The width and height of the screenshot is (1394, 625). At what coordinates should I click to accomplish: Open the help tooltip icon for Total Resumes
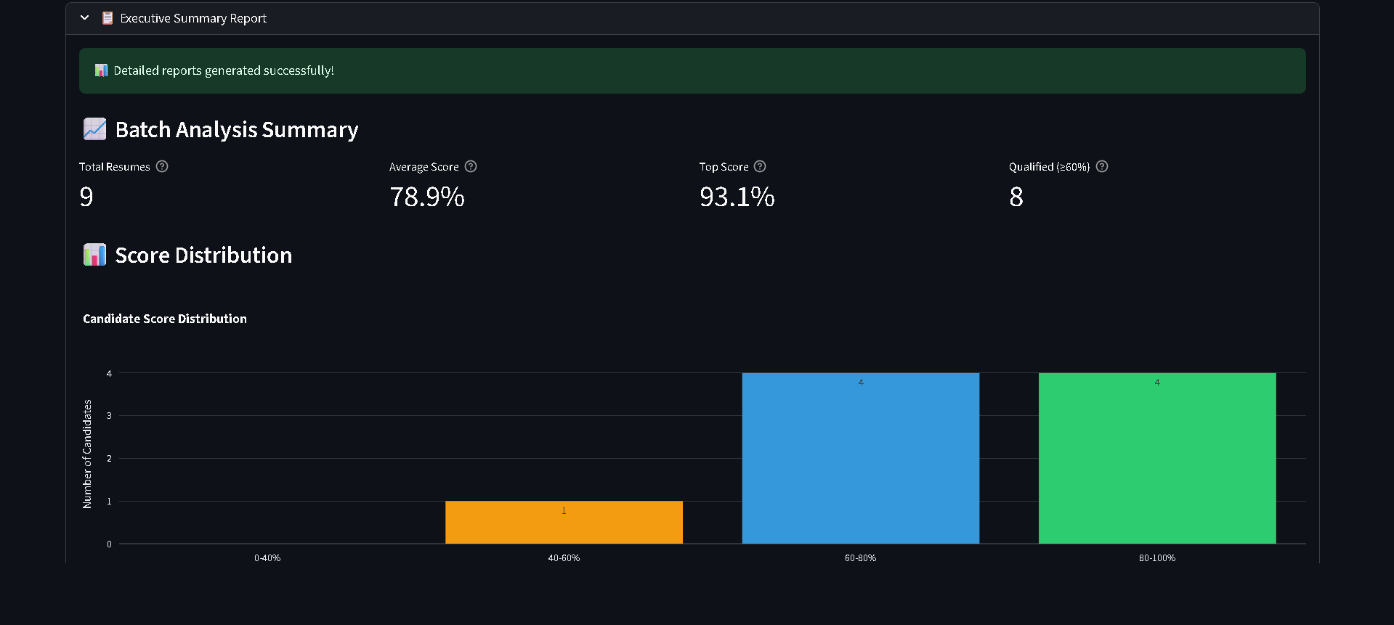162,166
